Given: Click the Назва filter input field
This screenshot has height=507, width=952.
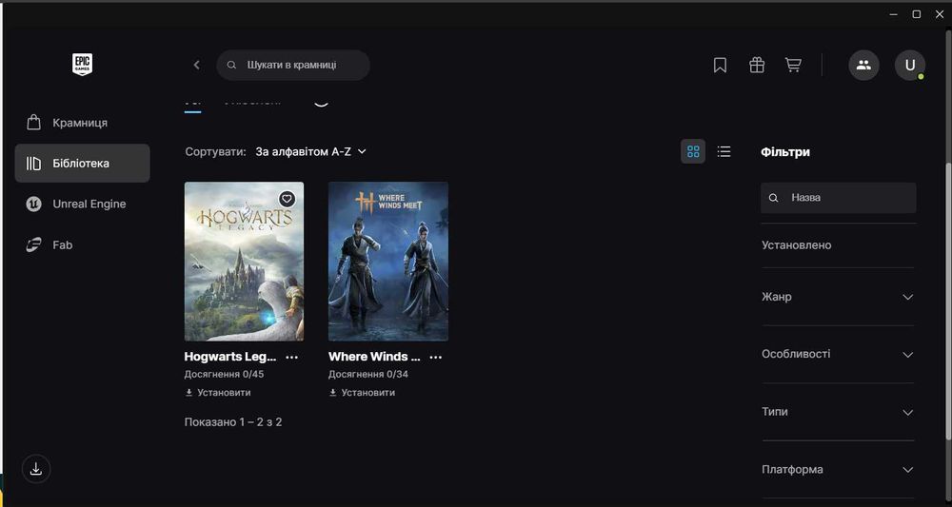Looking at the screenshot, I should pyautogui.click(x=838, y=198).
